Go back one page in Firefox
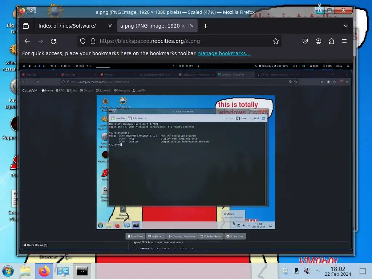This screenshot has height=279, width=372. 27,41
